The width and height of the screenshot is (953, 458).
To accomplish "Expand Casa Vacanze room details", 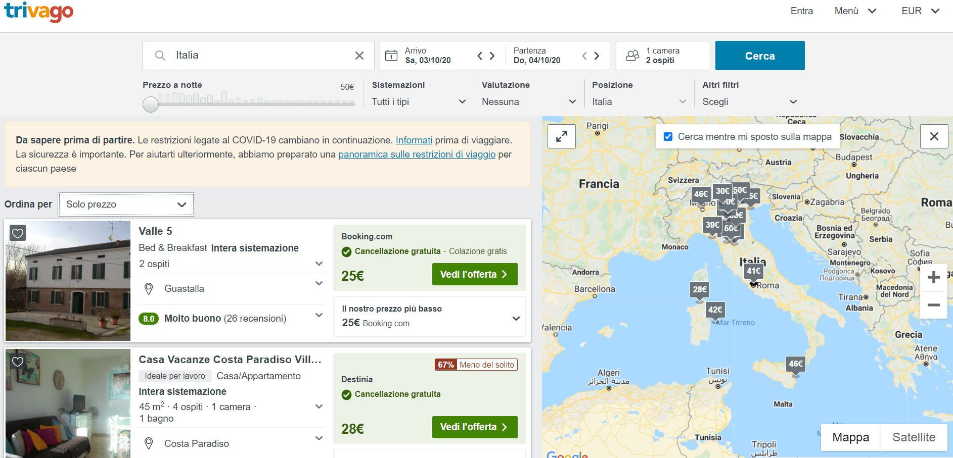I will [319, 406].
